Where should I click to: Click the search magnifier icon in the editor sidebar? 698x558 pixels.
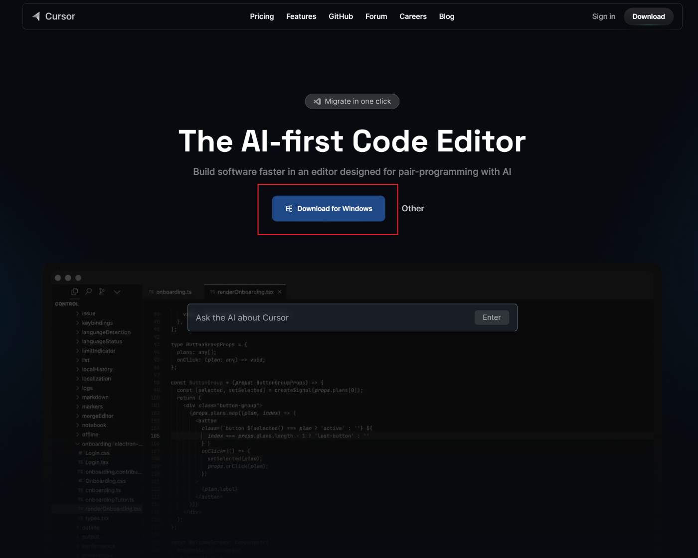[89, 291]
